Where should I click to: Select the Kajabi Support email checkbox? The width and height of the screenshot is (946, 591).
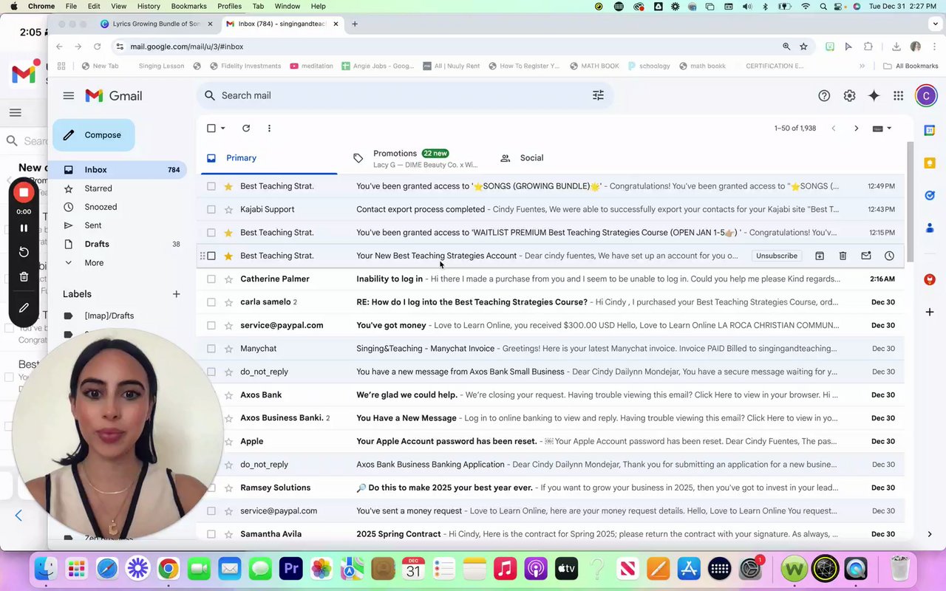point(211,209)
